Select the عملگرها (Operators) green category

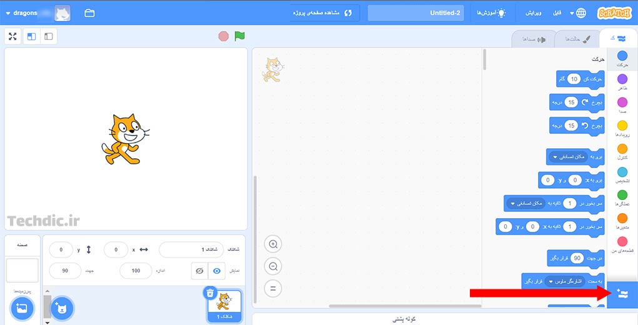coord(622,197)
